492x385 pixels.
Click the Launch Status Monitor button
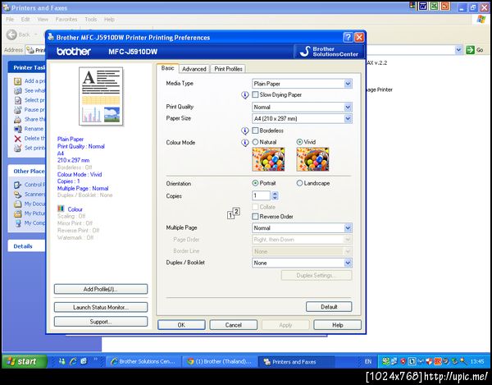(101, 307)
